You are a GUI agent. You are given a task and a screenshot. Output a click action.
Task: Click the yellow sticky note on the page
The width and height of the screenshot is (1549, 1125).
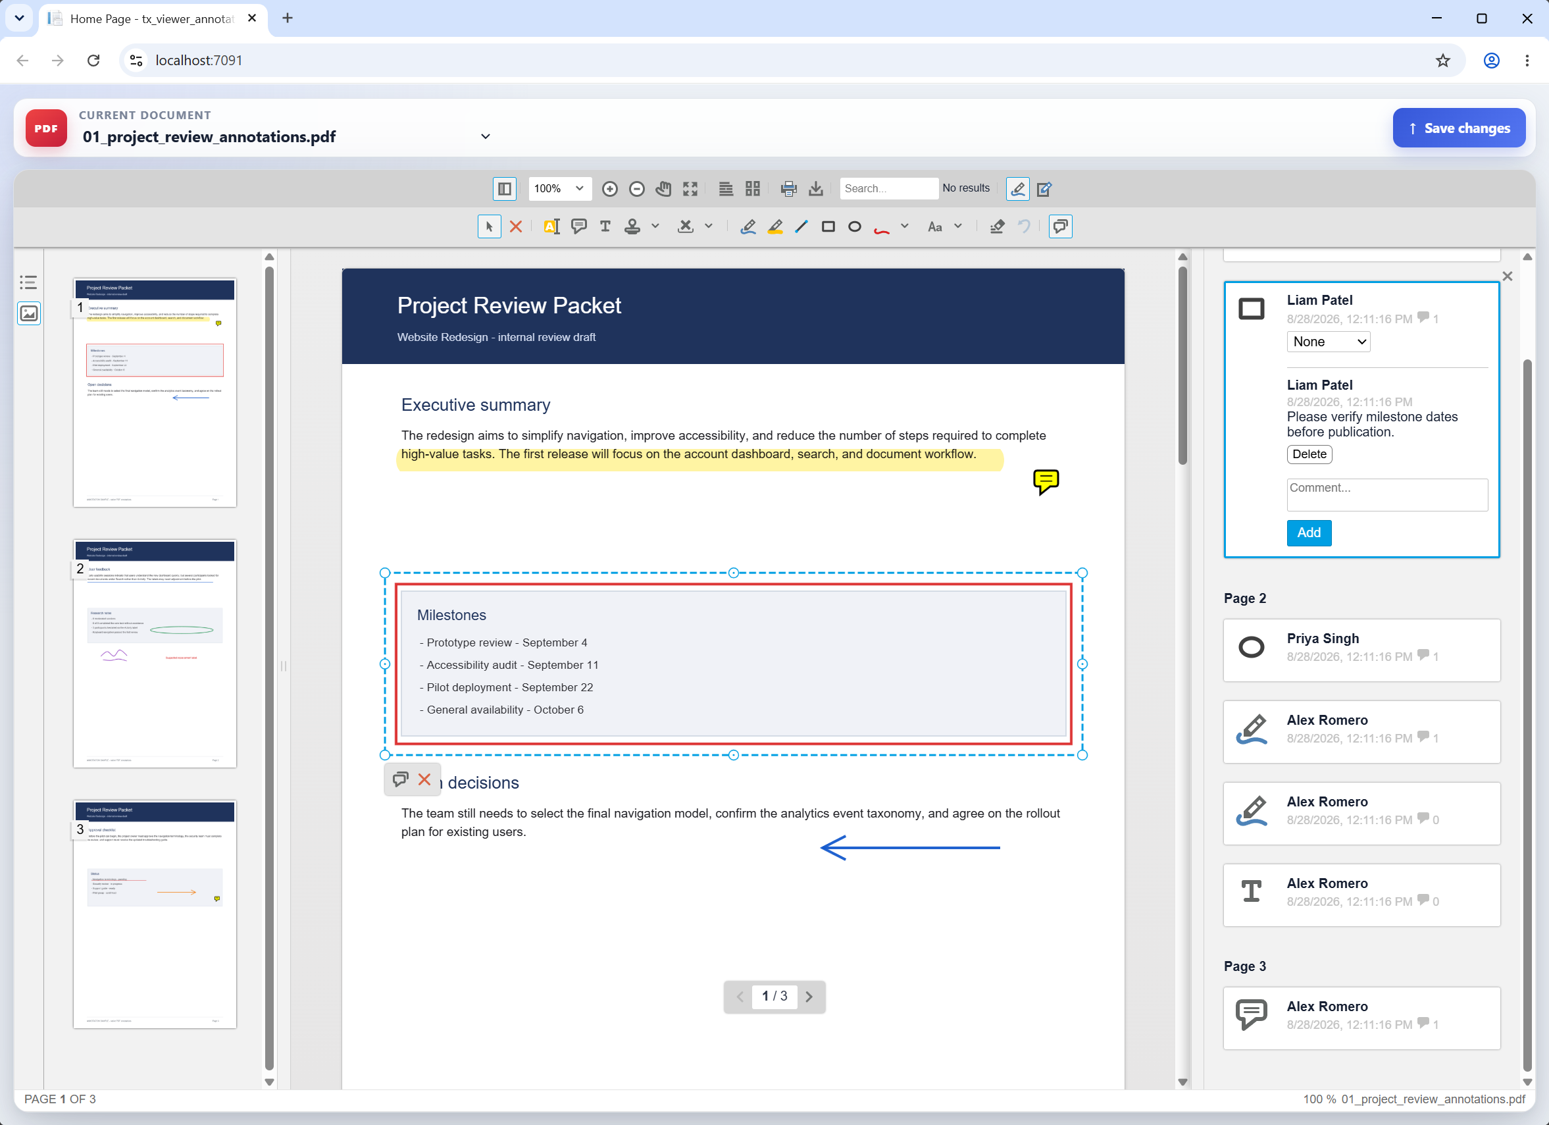tap(1046, 482)
